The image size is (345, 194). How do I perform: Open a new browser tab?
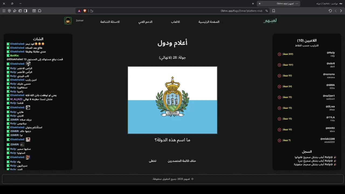[253, 4]
